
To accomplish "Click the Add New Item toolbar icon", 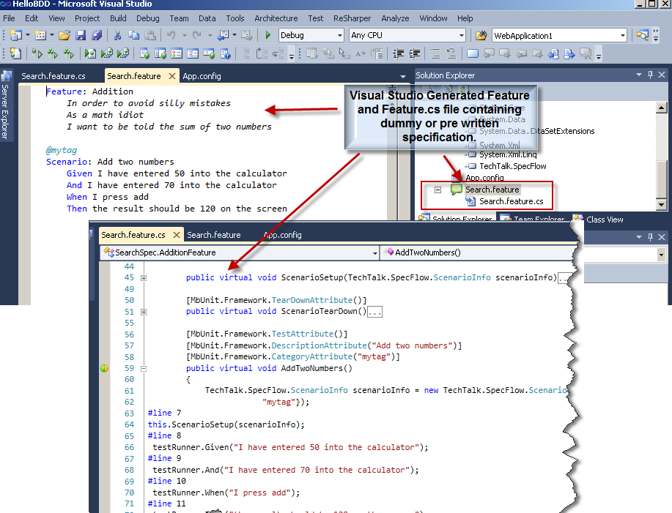I will point(40,35).
